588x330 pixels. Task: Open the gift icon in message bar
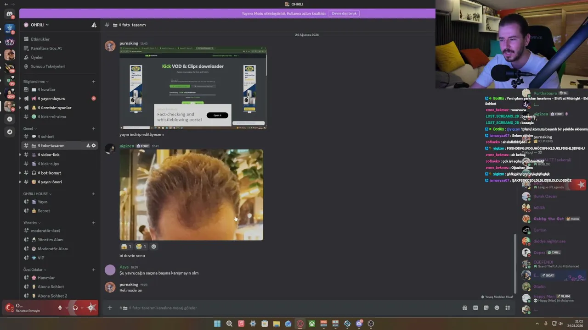pos(465,308)
